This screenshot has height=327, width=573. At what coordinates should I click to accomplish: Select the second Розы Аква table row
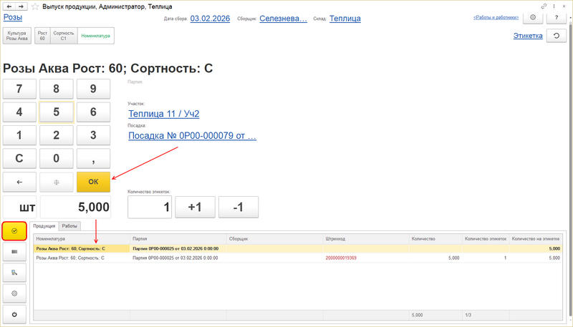pyautogui.click(x=298, y=258)
